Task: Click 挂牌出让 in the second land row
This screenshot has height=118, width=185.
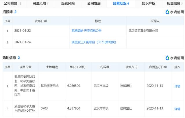Action: 126,108
